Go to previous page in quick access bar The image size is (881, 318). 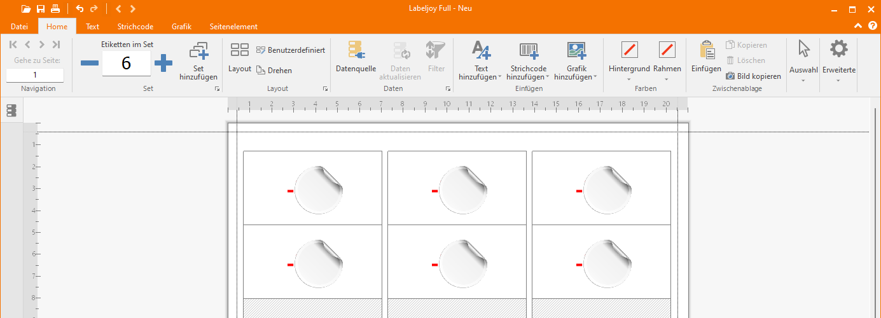tap(118, 9)
